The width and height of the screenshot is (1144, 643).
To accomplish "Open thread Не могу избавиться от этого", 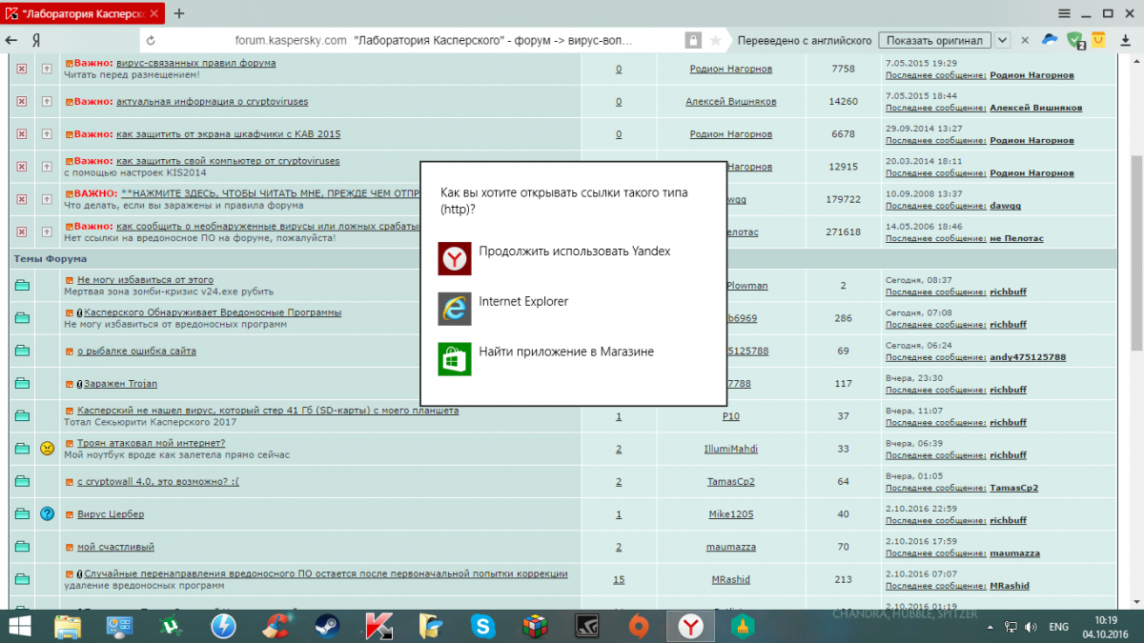I will pyautogui.click(x=145, y=280).
